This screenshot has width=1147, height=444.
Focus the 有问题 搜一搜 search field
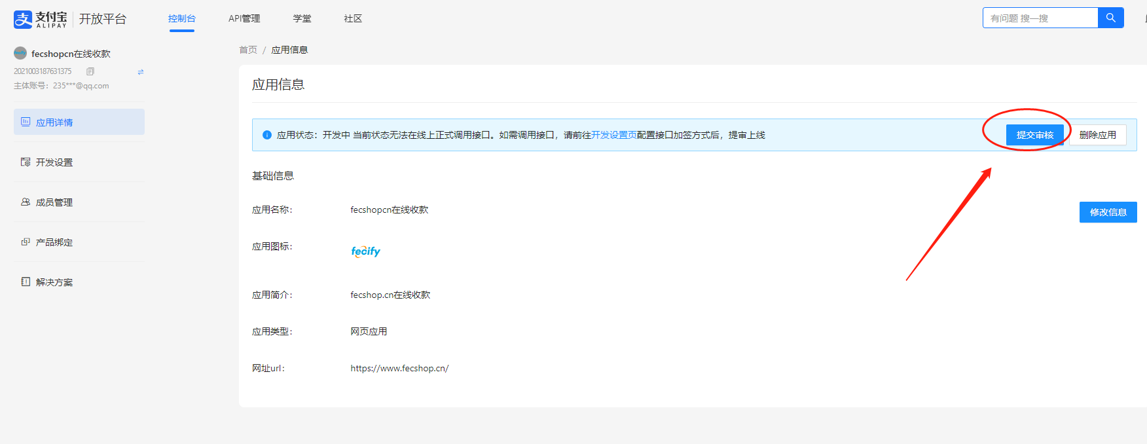[x=1040, y=18]
